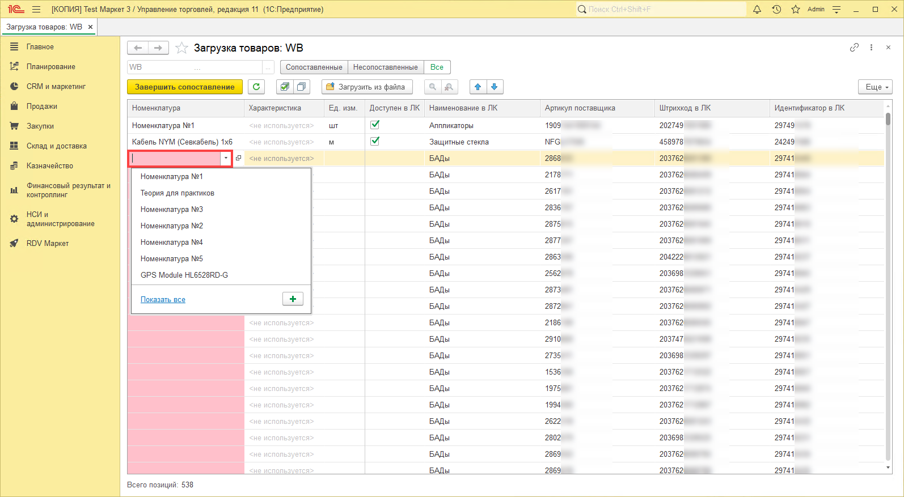Screen dimensions: 904x497
Task: Click the 'Показать все' link
Action: 163,300
